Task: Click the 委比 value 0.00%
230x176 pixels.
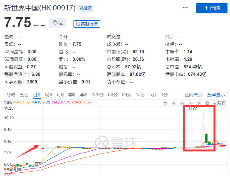Action: pyautogui.click(x=79, y=59)
